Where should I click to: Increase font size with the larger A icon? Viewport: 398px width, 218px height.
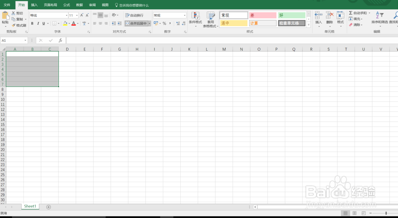(x=82, y=15)
